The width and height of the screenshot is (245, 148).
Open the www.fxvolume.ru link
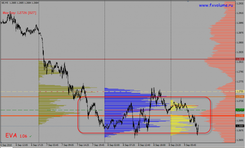pos(216,5)
